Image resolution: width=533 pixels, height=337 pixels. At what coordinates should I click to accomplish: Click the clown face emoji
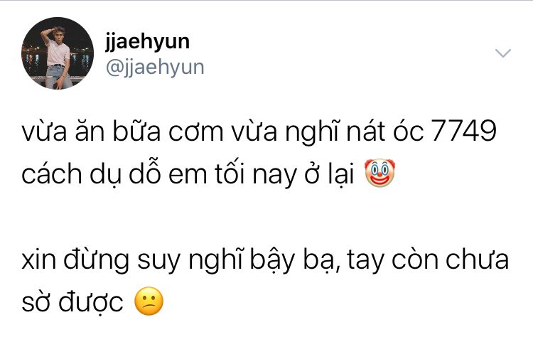point(379,173)
